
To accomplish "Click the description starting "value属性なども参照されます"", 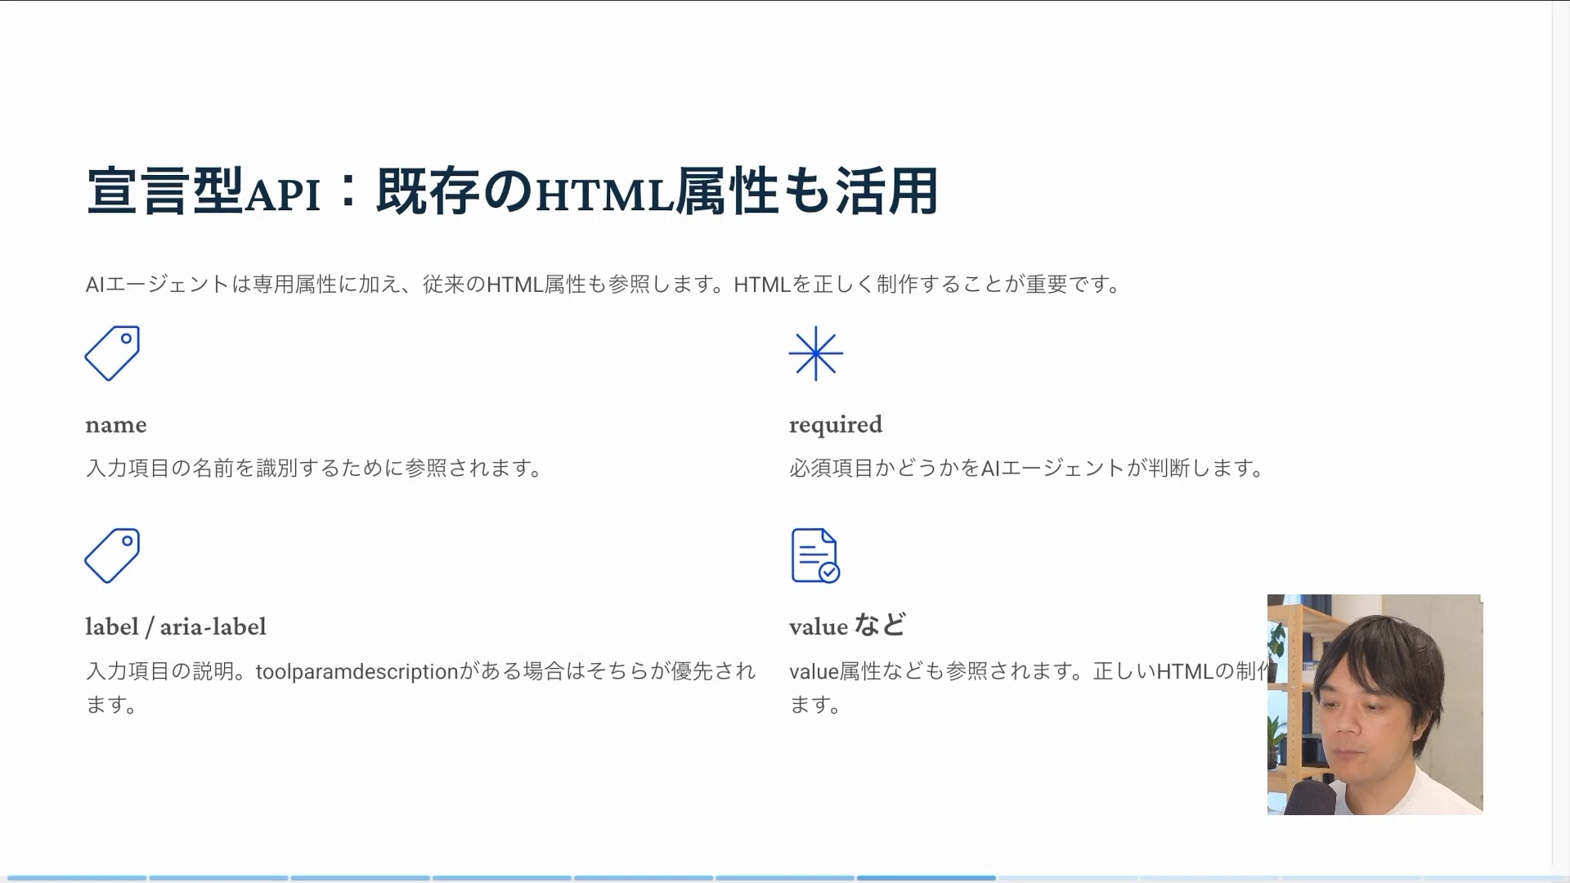I will (x=1028, y=688).
